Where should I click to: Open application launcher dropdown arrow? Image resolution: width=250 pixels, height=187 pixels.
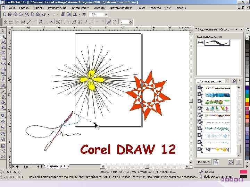pos(79,15)
